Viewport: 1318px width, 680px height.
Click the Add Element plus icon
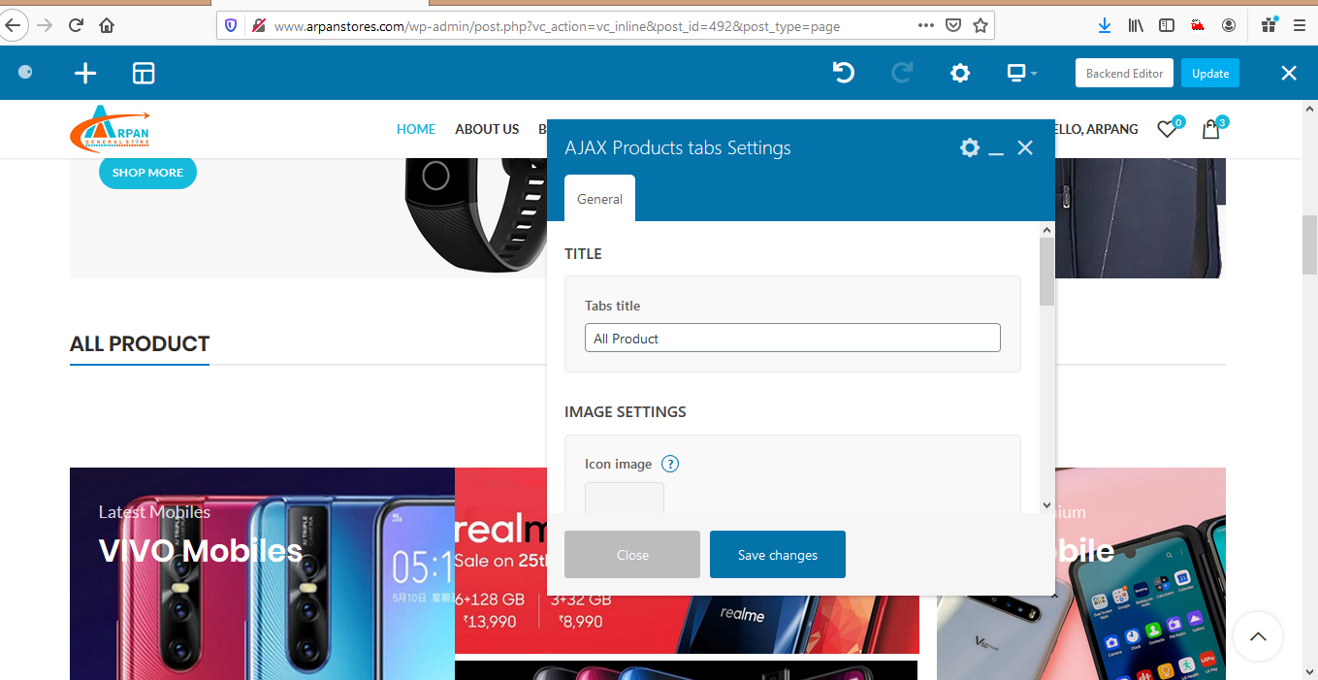(x=85, y=73)
